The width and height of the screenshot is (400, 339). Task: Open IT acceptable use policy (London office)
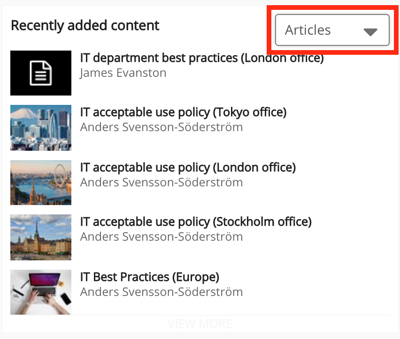188,167
